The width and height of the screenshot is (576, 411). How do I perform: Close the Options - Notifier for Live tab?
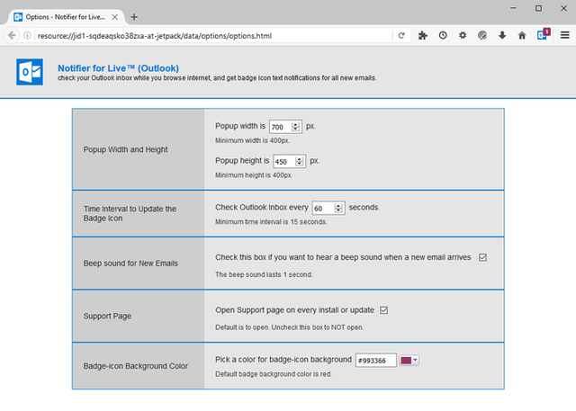(x=115, y=17)
